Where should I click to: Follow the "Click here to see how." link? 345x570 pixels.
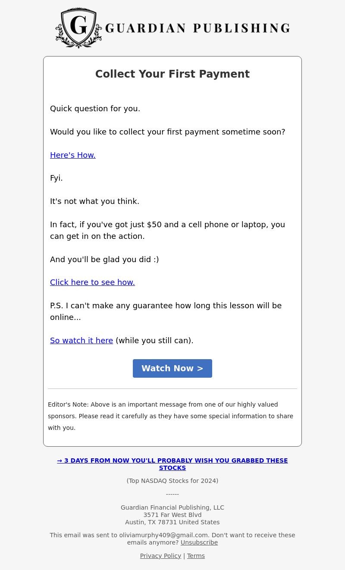[x=92, y=282]
